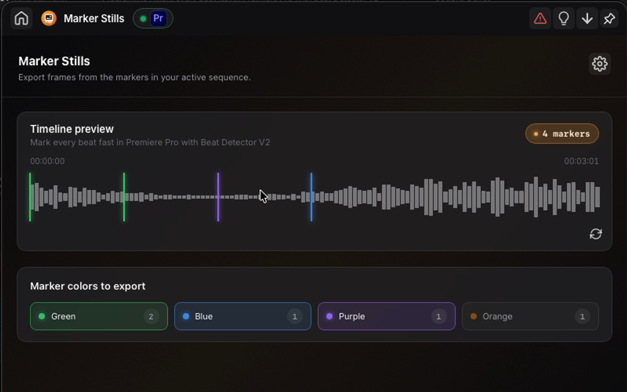The width and height of the screenshot is (627, 392).
Task: Click the Marker Stills title in header
Action: coord(94,18)
